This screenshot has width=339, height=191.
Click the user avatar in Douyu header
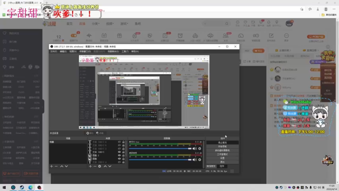289,24
